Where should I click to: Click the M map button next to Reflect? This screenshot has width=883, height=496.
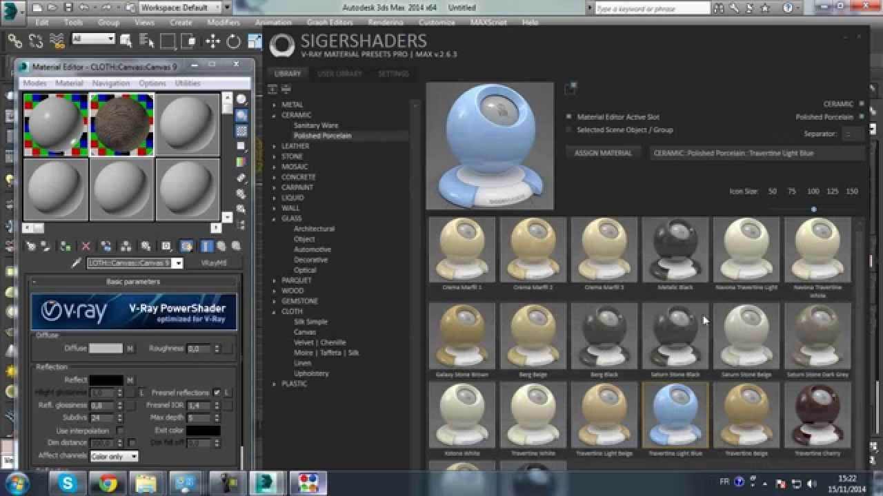pyautogui.click(x=130, y=380)
